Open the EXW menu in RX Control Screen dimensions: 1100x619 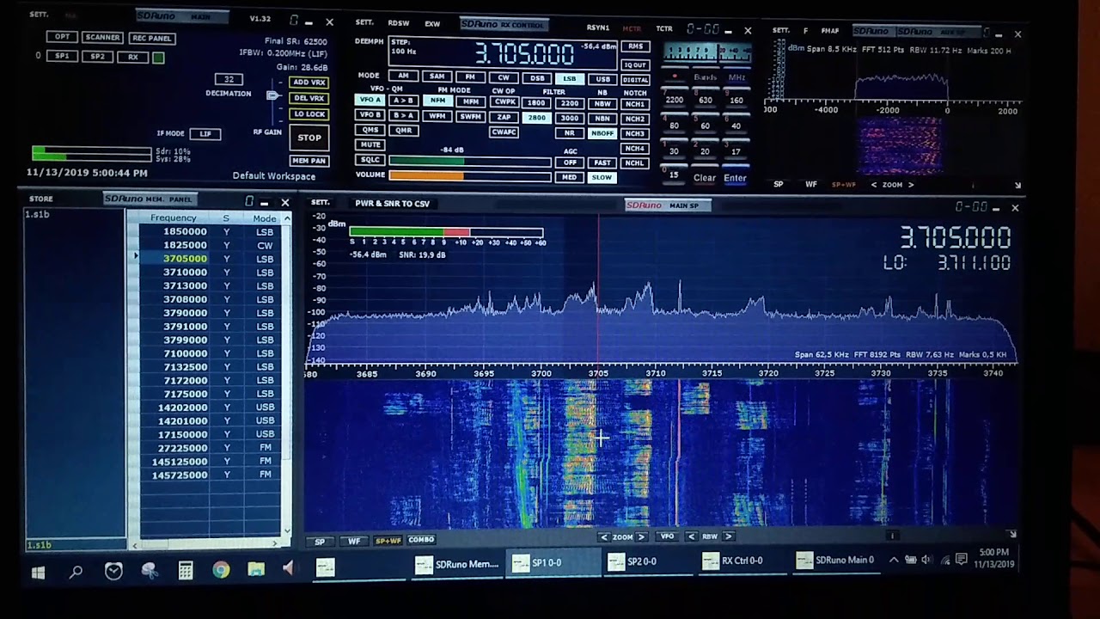(432, 23)
